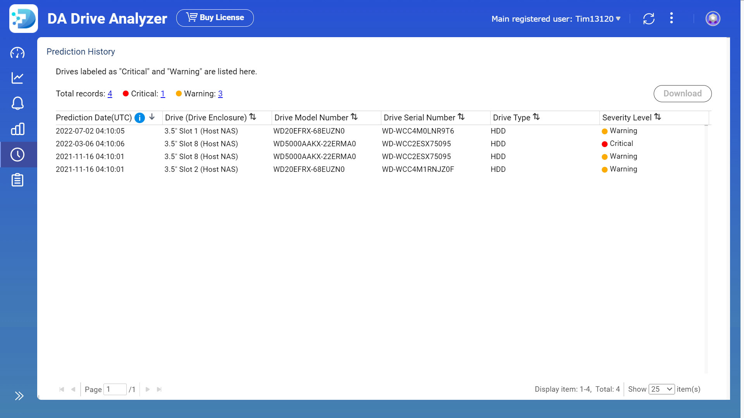
Task: Click the Critical count link 1
Action: [x=163, y=93]
